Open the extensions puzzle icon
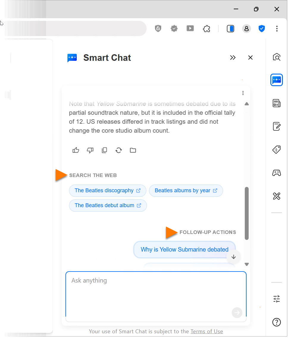The height and width of the screenshot is (338, 290). (206, 29)
